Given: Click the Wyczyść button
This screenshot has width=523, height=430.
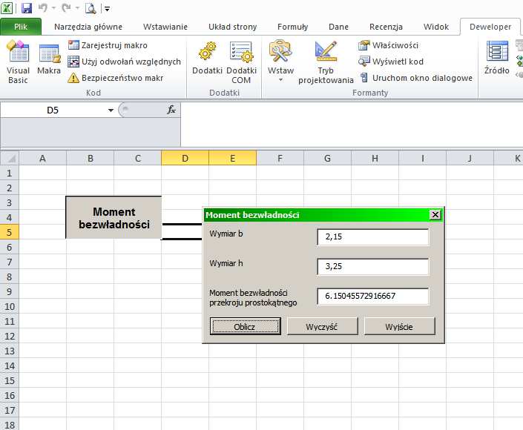Looking at the screenshot, I should [x=322, y=326].
